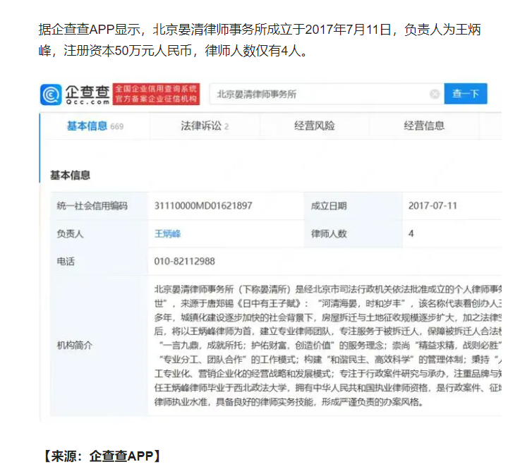Select phone number 010-82112988

pos(185,262)
